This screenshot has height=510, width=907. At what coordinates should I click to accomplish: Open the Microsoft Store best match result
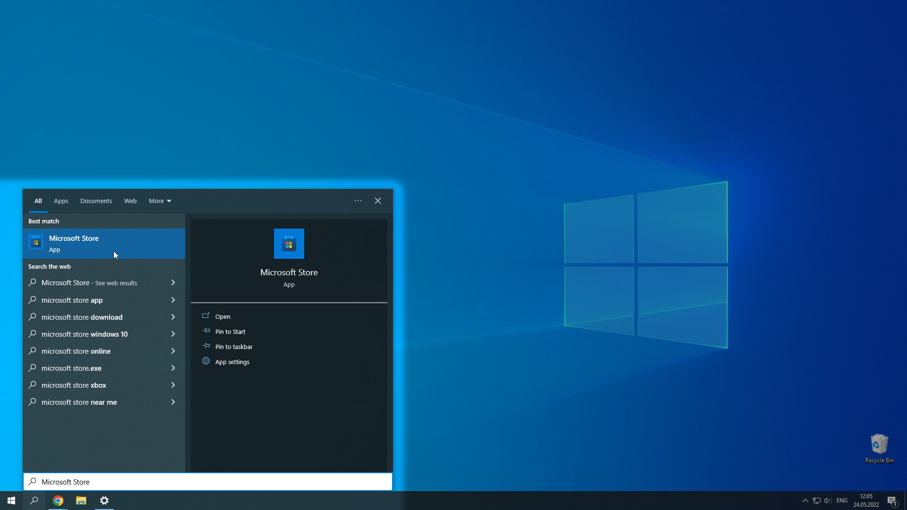click(104, 244)
